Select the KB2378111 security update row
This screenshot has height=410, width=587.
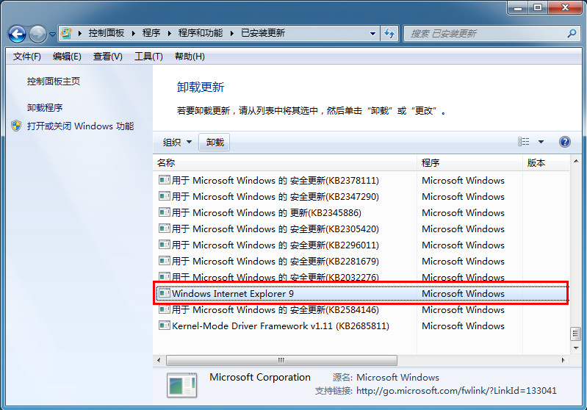(361, 181)
